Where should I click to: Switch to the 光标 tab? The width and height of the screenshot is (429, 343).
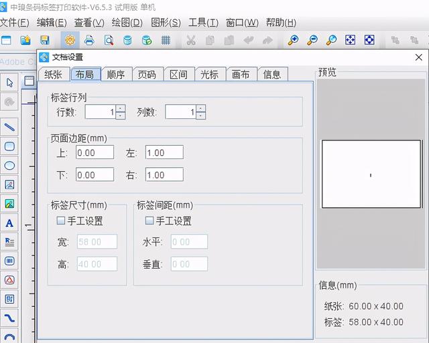tap(209, 74)
